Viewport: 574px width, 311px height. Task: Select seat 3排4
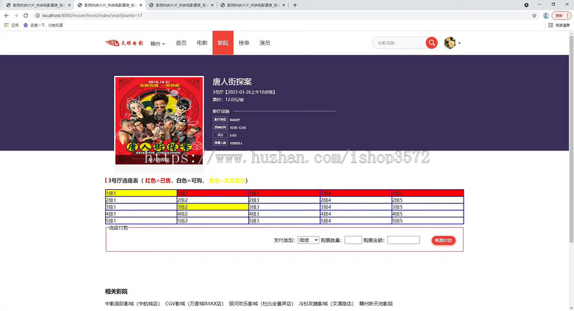[x=356, y=207]
